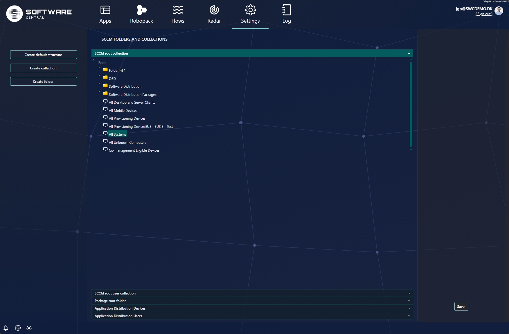Viewport: 509px width, 334px height.
Task: Select the All Mobile Devices collection
Action: (123, 111)
